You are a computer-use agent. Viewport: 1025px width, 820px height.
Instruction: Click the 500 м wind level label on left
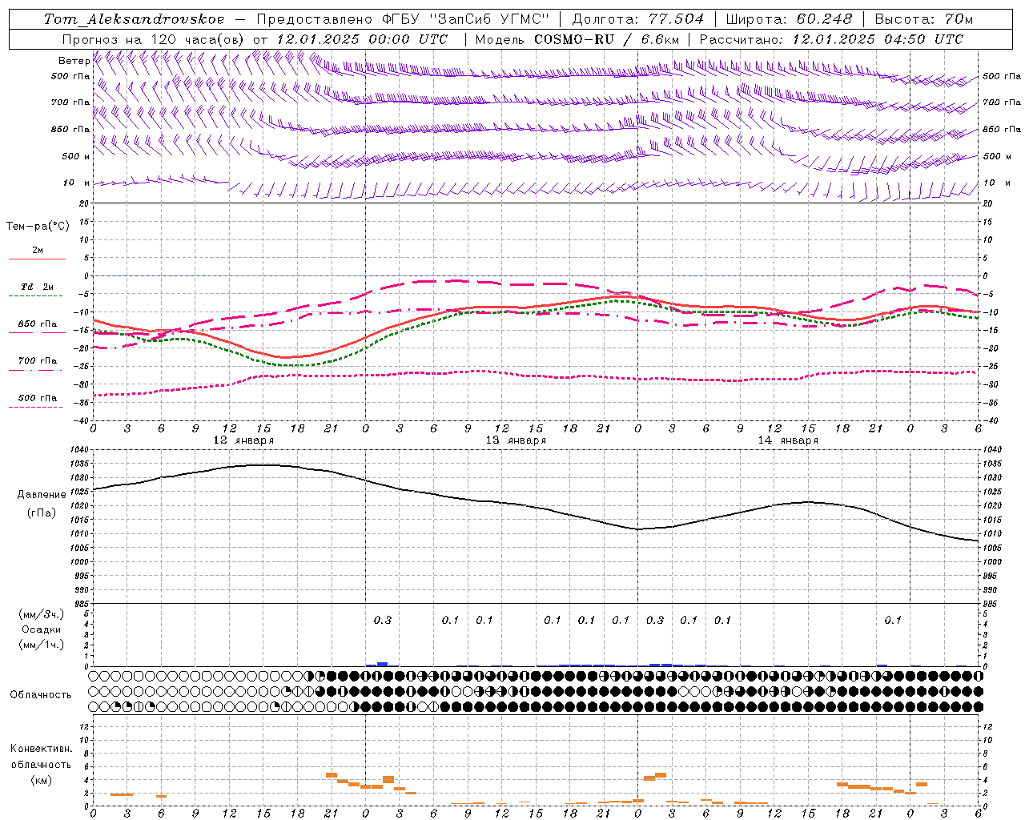pyautogui.click(x=77, y=156)
